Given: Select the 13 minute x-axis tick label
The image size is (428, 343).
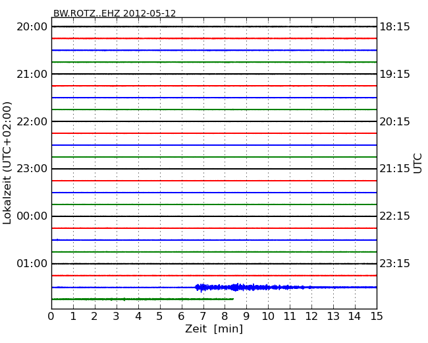Looking at the screenshot, I should (333, 317).
